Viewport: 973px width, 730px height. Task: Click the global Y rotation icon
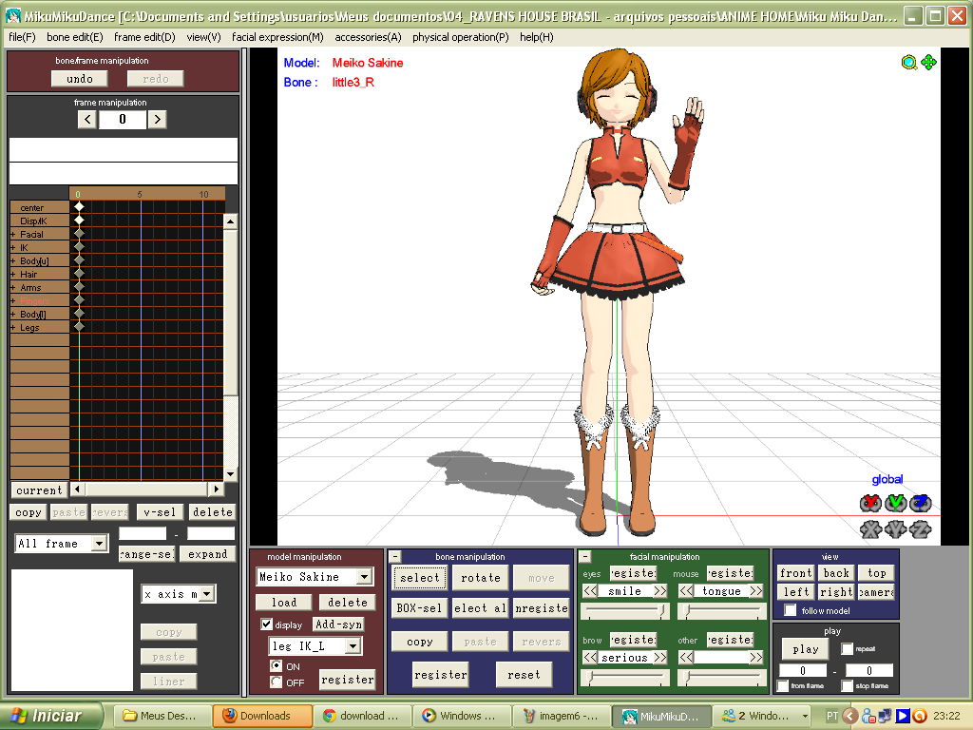click(895, 503)
